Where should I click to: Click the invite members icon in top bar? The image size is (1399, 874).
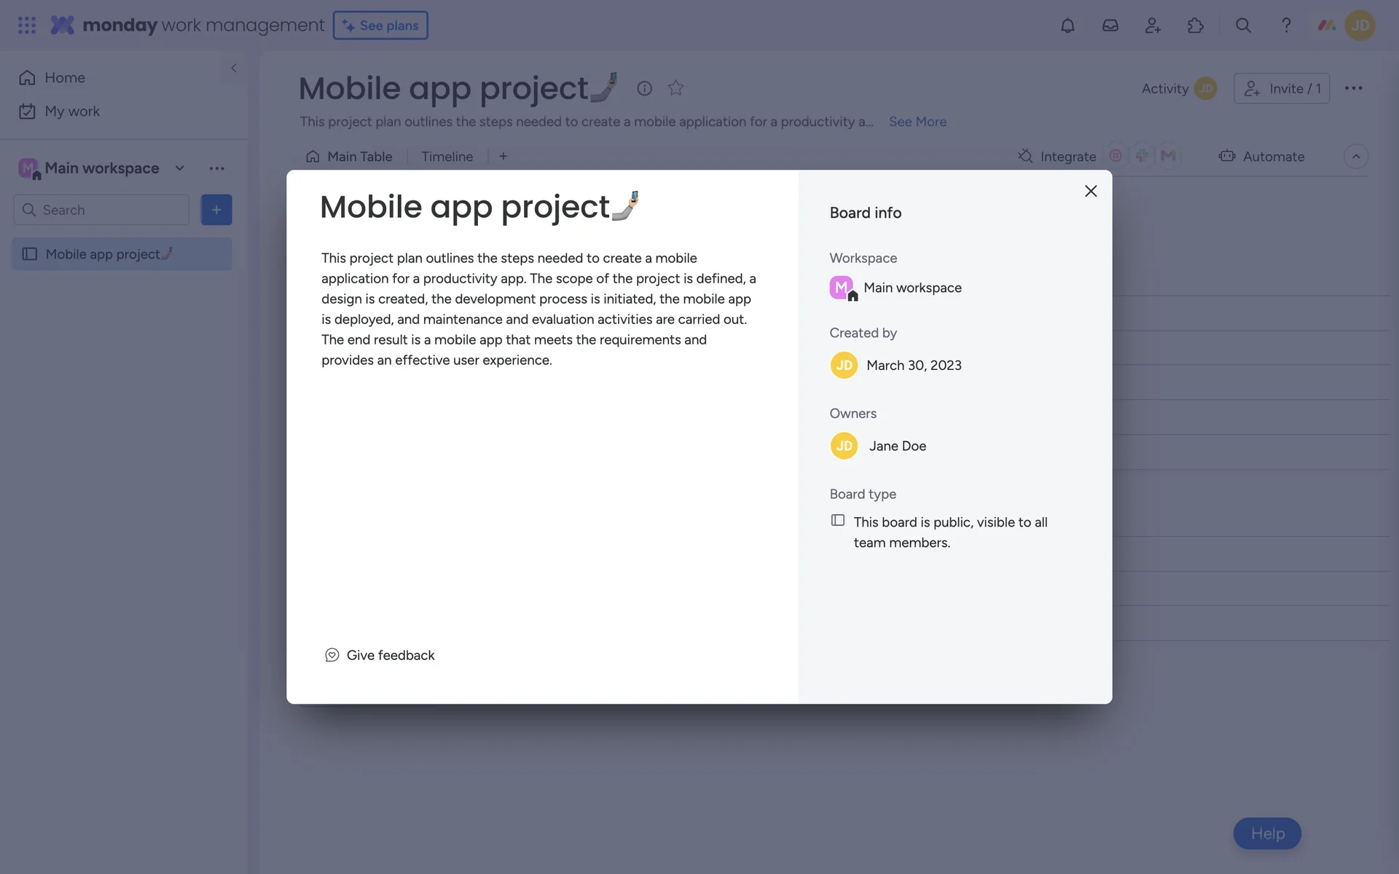(x=1153, y=25)
